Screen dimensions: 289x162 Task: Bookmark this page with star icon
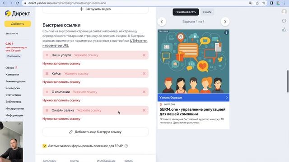point(264,3)
